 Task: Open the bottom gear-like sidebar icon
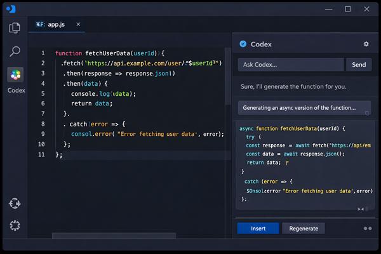[x=15, y=225]
